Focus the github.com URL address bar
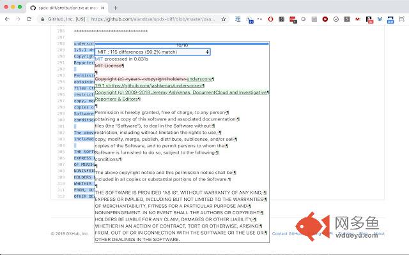This screenshot has width=409, height=255. [x=153, y=19]
